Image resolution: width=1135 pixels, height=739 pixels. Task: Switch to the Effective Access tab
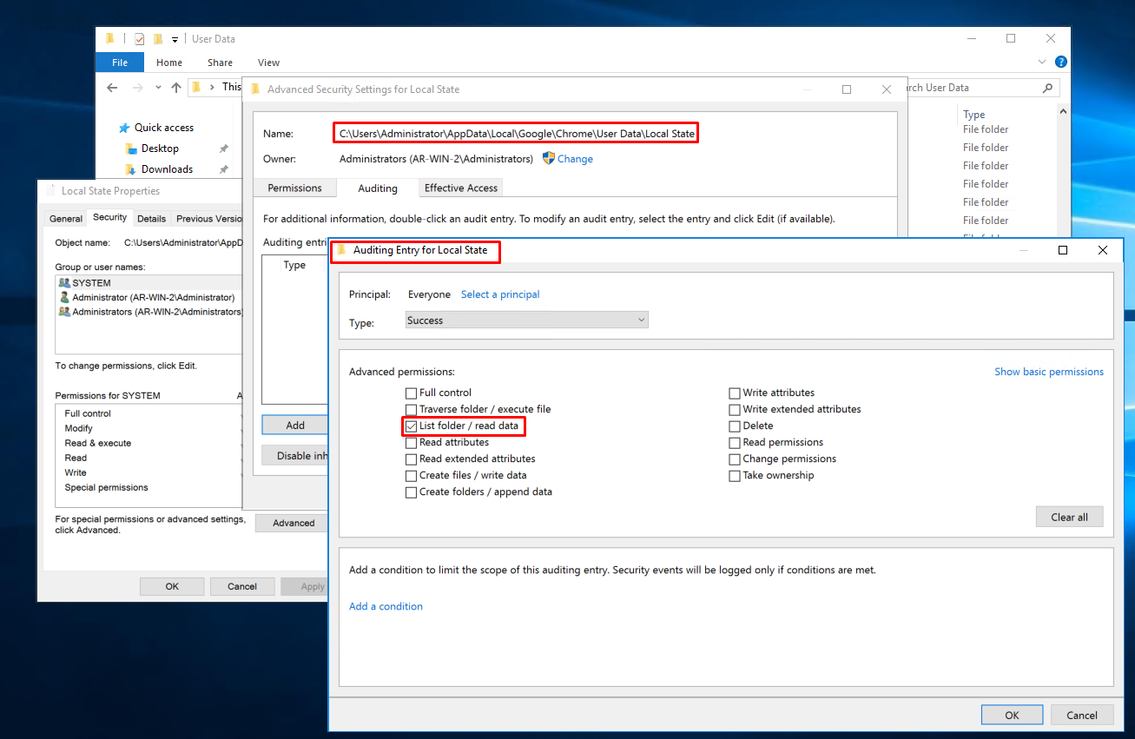click(461, 188)
